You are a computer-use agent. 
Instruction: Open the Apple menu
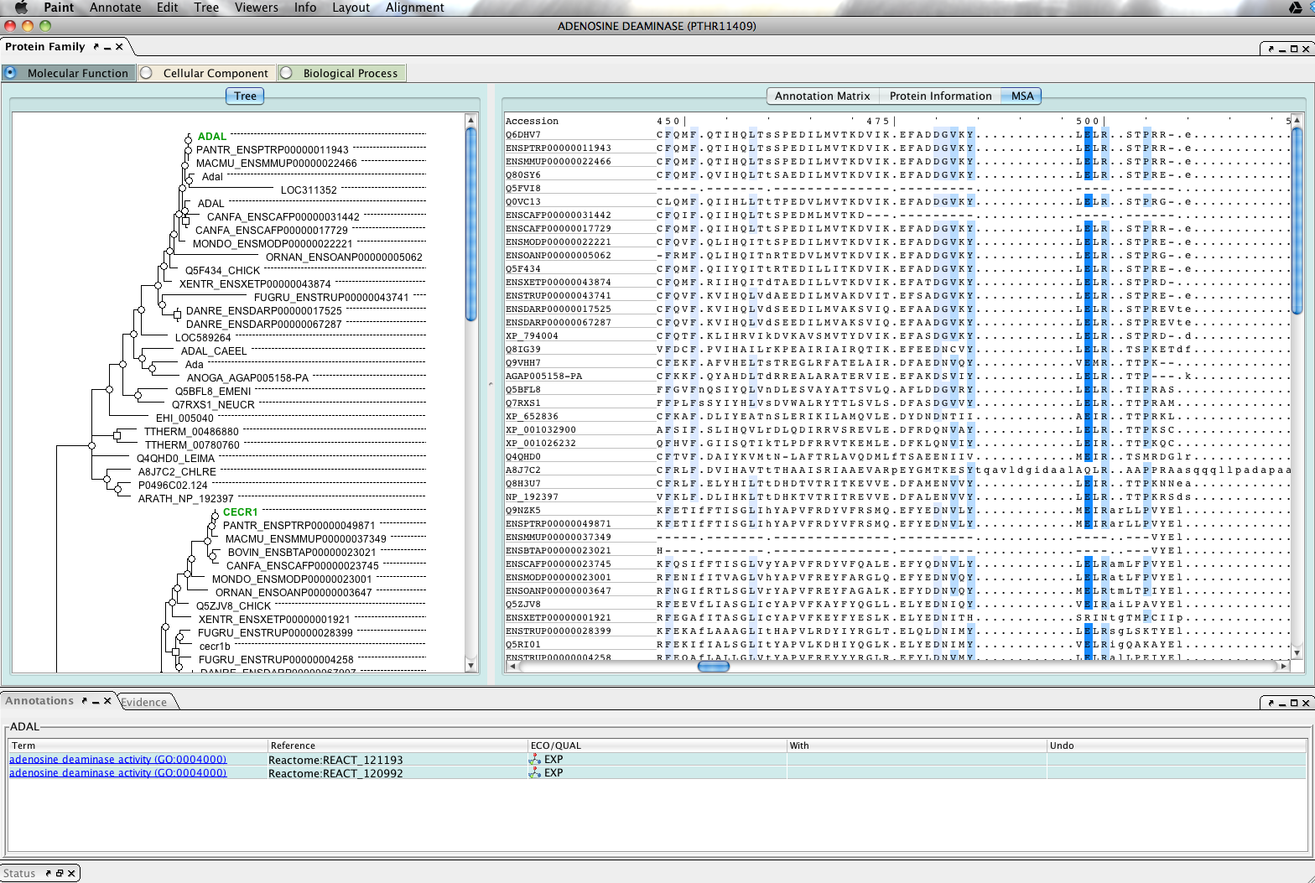[x=21, y=8]
